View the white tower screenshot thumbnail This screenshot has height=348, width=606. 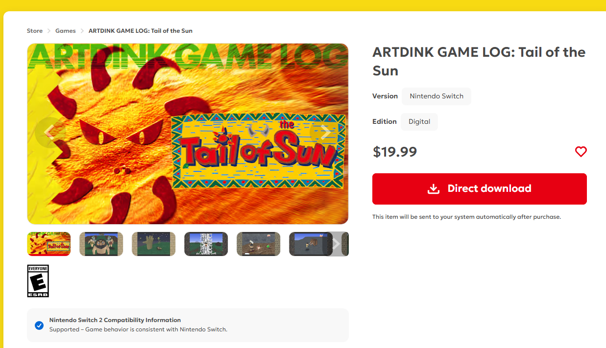click(x=206, y=244)
